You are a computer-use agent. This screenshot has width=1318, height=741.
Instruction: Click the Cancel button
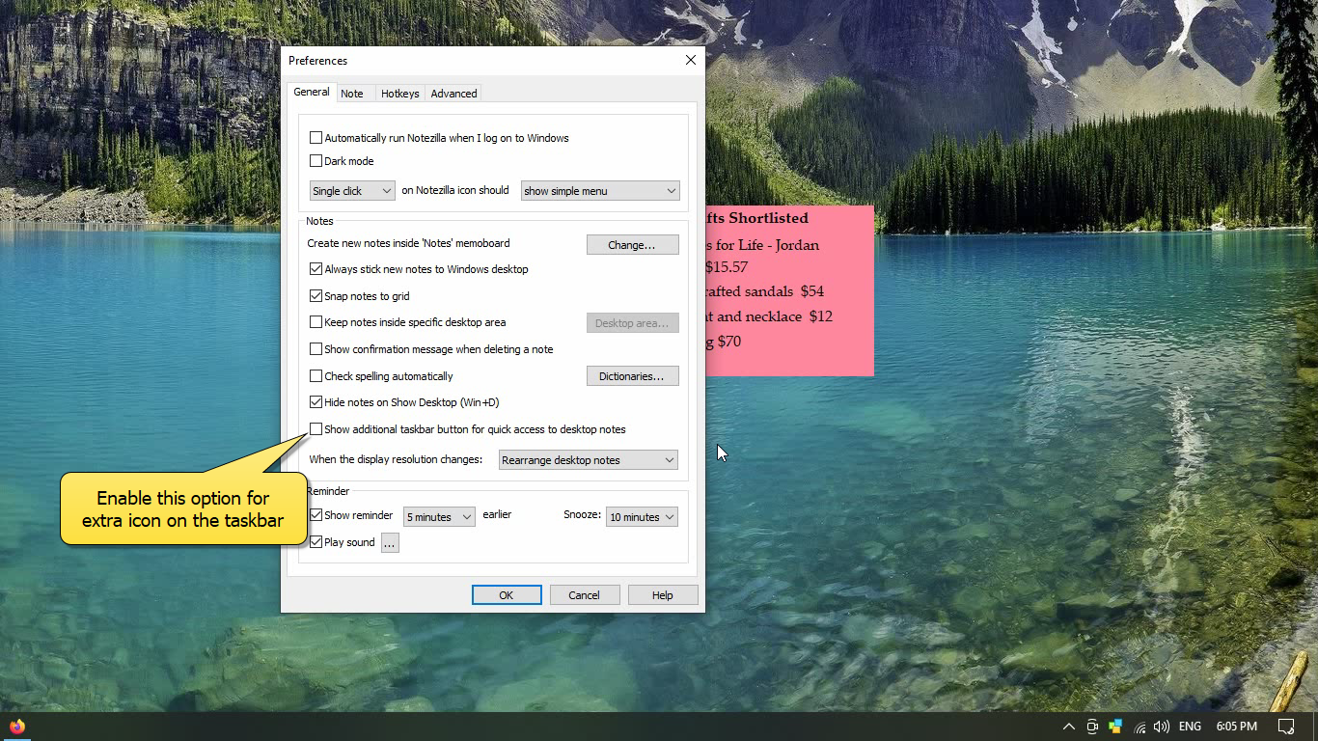point(585,595)
